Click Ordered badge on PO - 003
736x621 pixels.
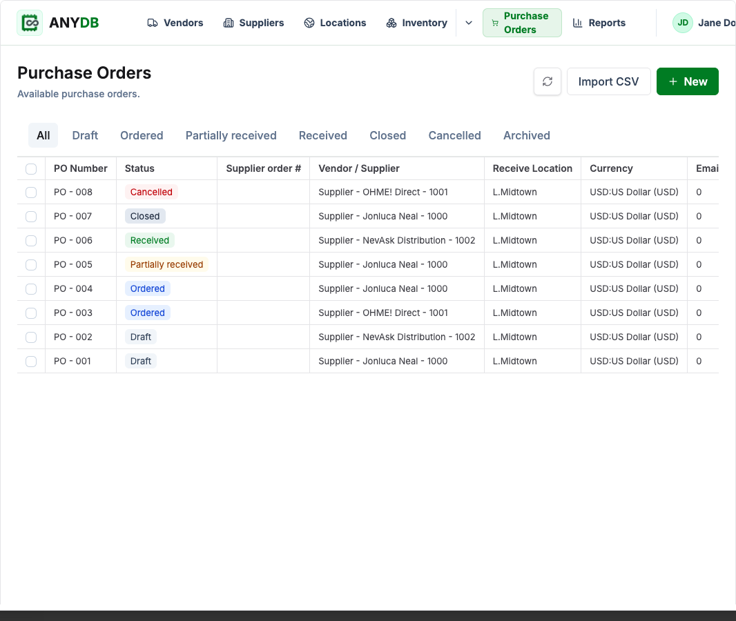147,313
